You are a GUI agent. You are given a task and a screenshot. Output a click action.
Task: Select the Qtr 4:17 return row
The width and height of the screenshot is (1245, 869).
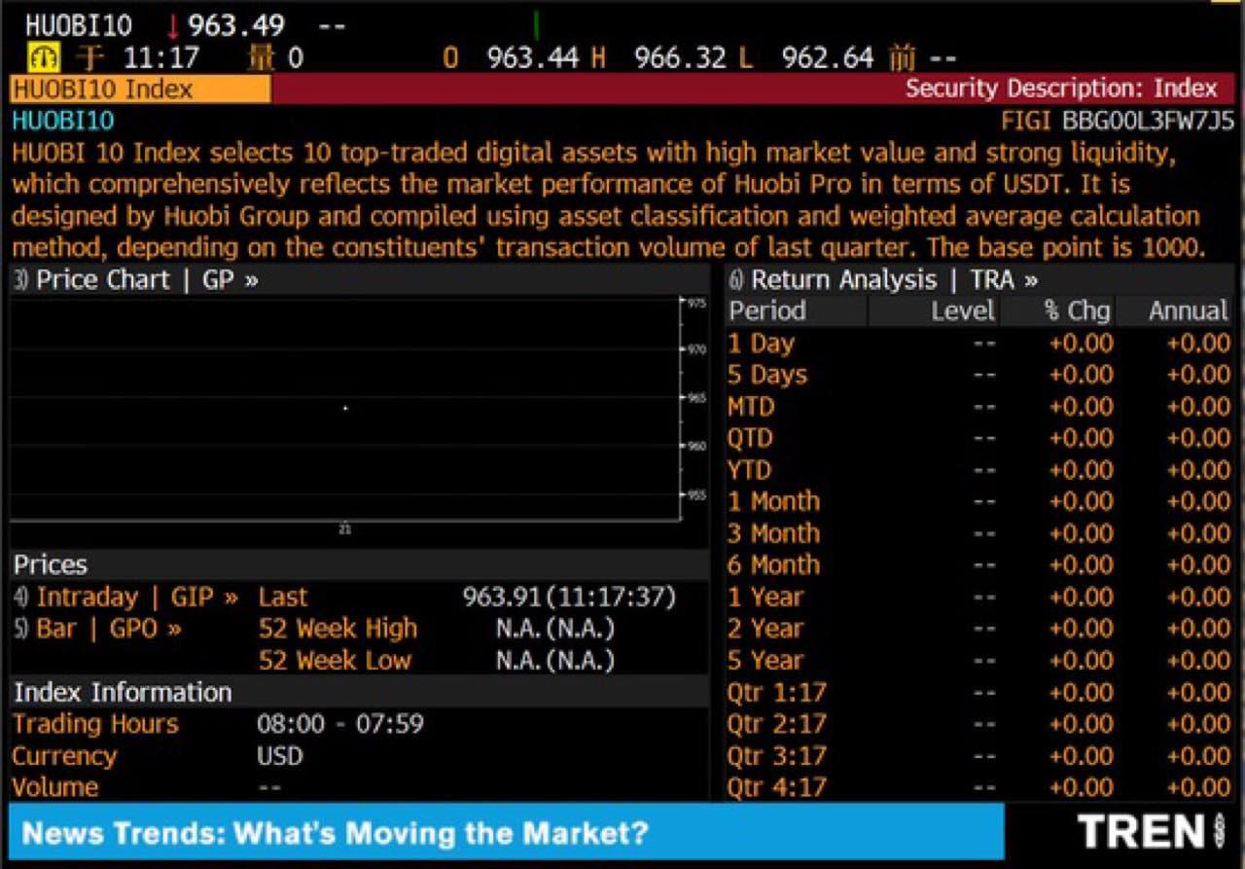(776, 786)
